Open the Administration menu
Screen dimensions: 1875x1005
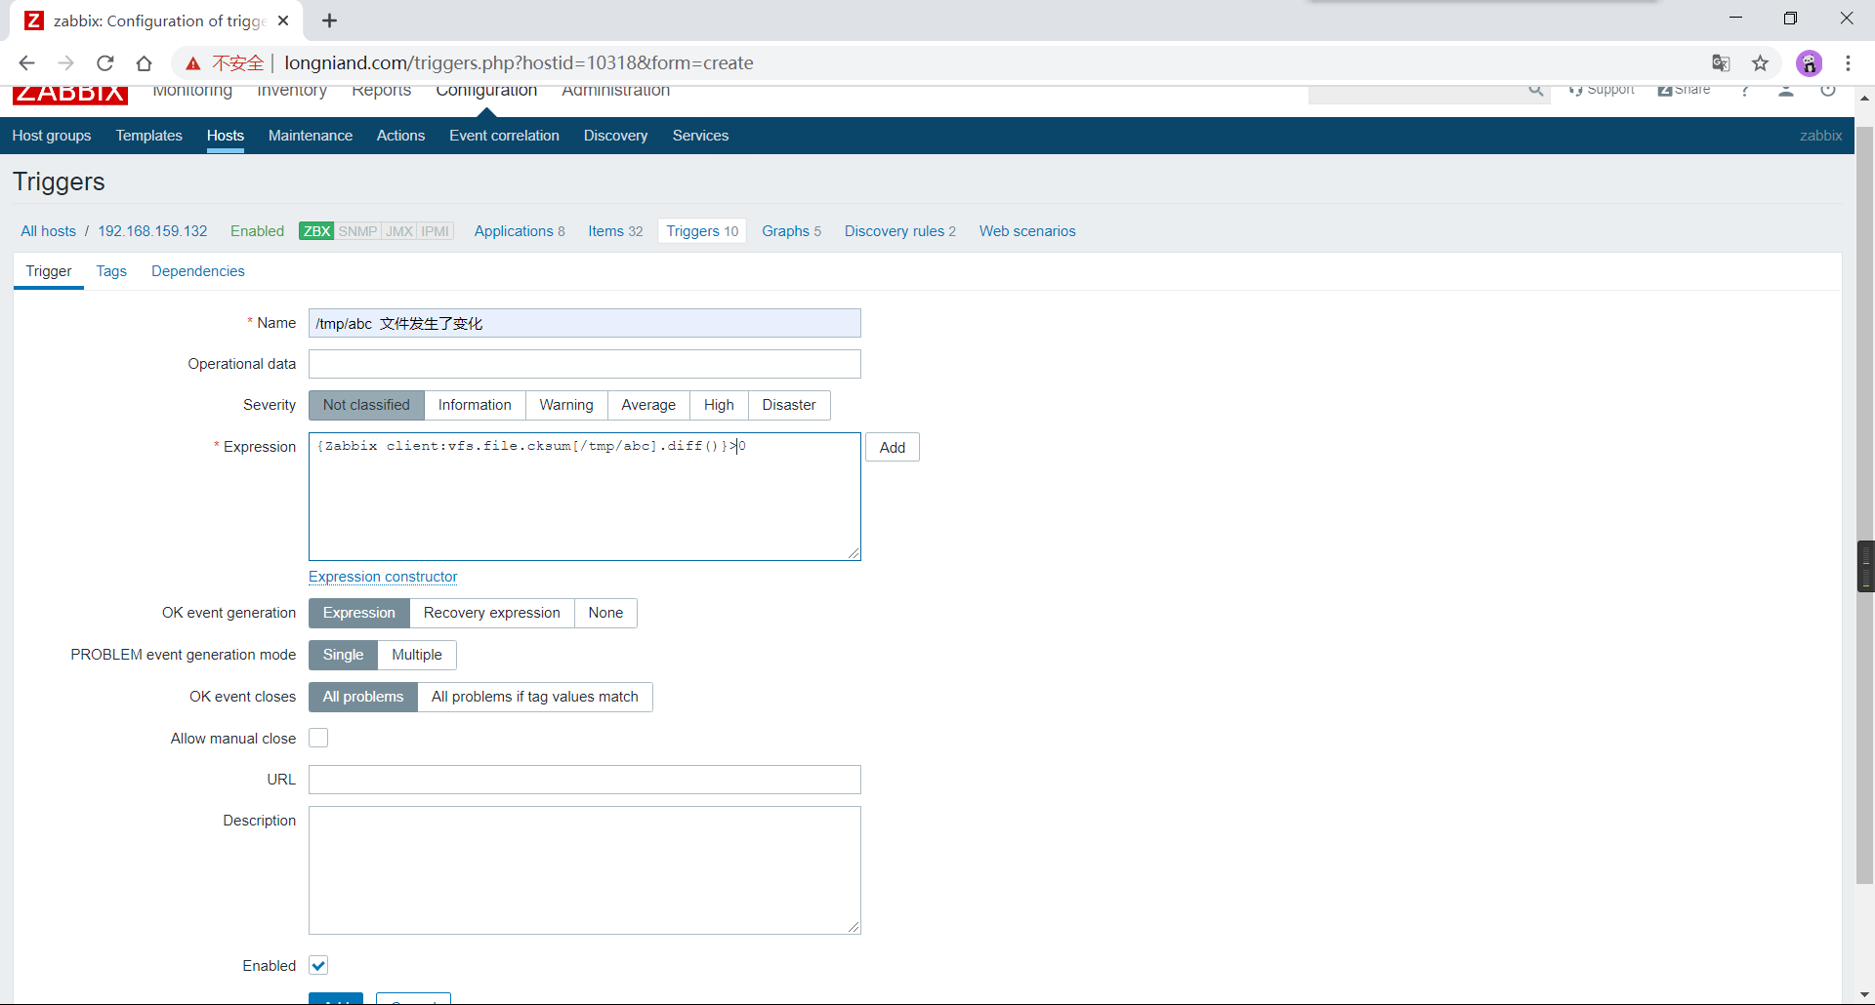pos(616,91)
